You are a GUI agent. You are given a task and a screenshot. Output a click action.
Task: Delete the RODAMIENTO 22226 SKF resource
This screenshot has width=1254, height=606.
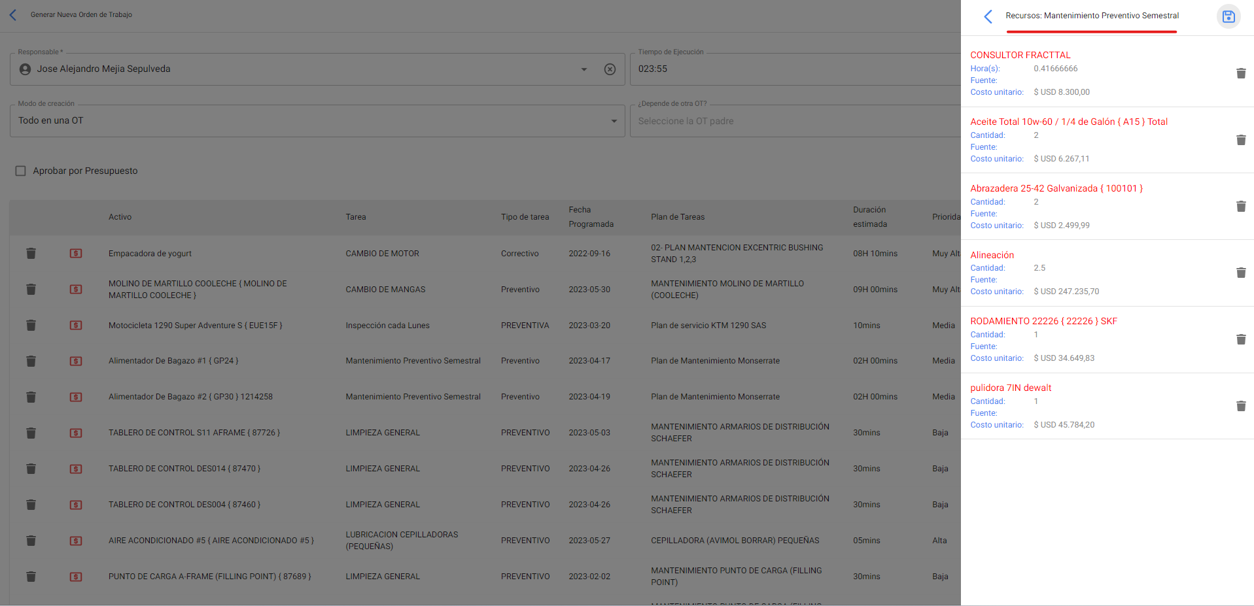1240,339
